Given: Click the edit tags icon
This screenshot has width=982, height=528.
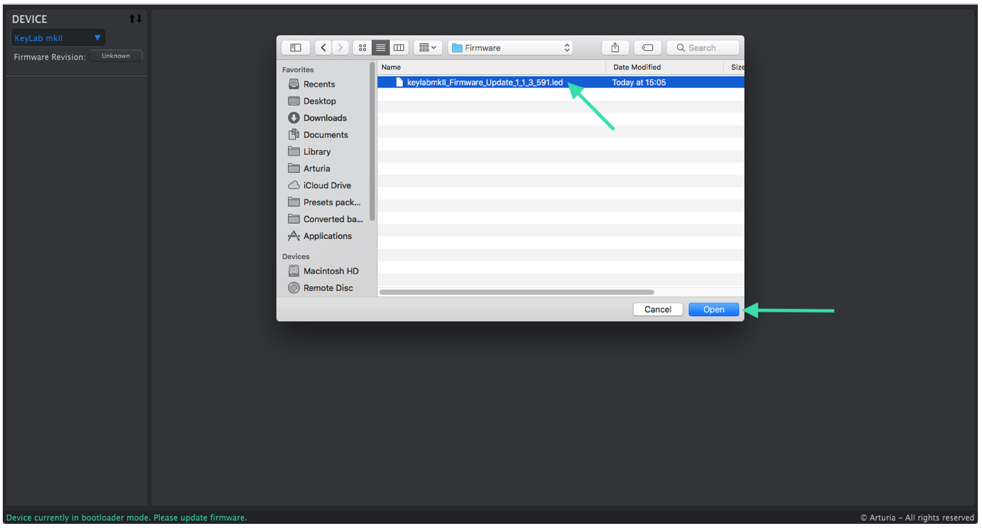Looking at the screenshot, I should (647, 48).
